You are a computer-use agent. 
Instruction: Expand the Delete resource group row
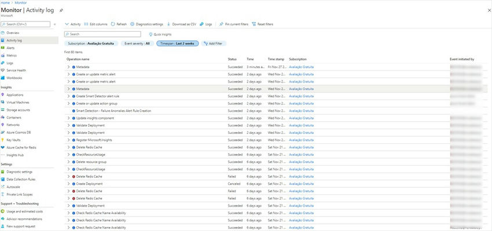coord(68,162)
